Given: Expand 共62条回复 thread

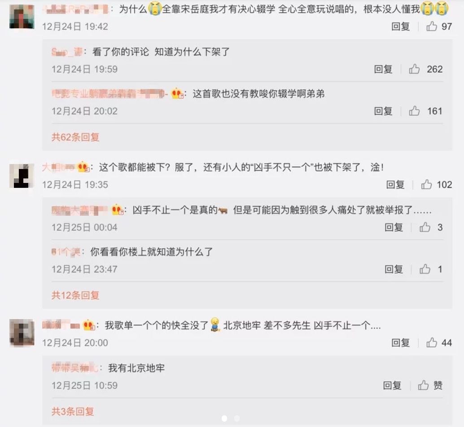Looking at the screenshot, I should click(x=75, y=137).
